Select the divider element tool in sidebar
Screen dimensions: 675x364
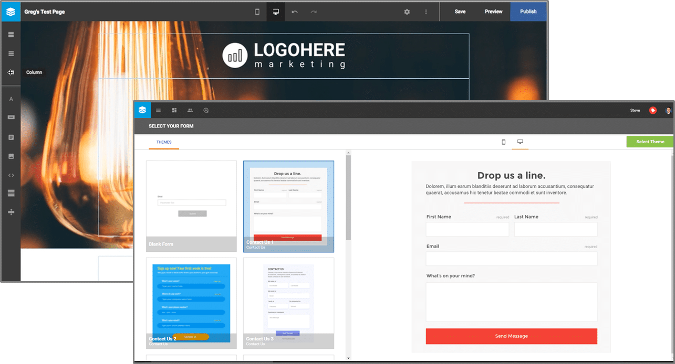11,212
